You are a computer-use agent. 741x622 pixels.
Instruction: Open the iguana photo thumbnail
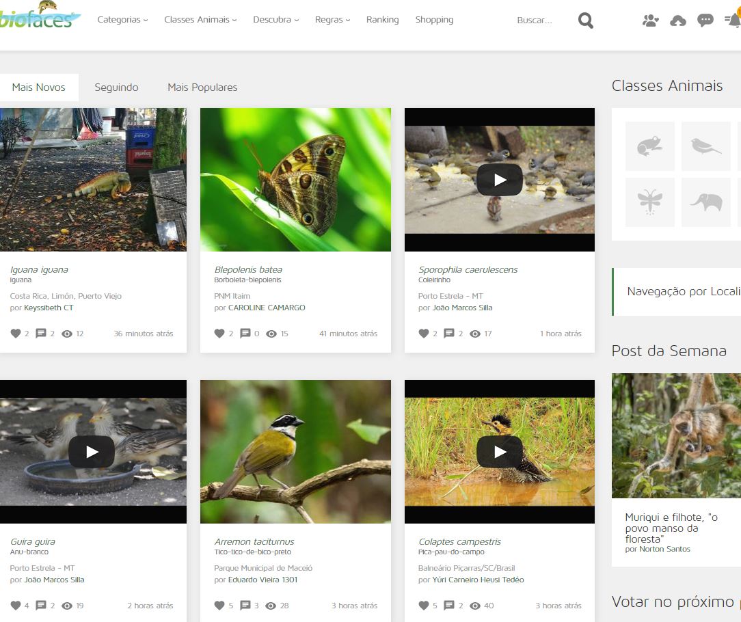coord(93,180)
